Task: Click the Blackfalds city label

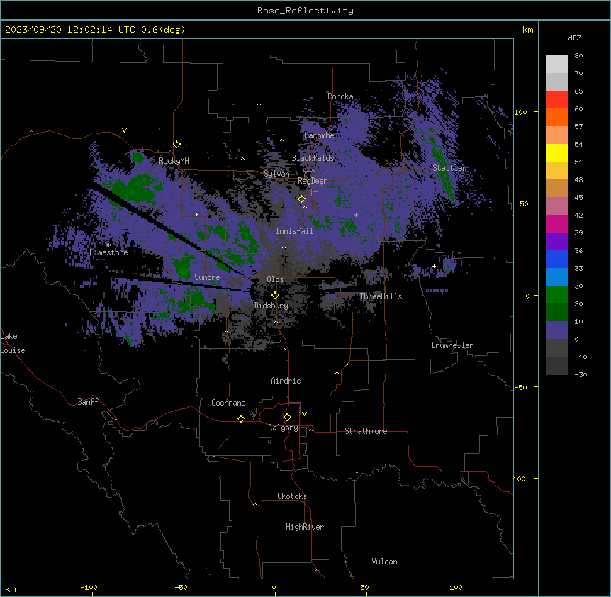Action: click(313, 158)
